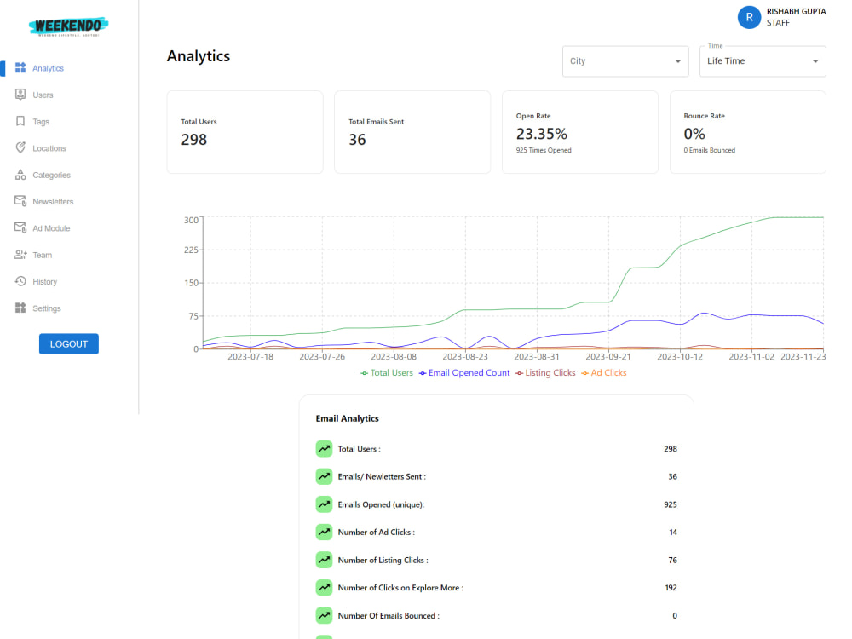Click the Newsletters envelope icon
Viewport: 852px width, 639px height.
20,201
